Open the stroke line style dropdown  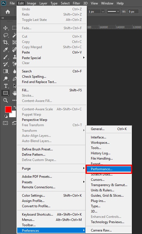(113, 11)
